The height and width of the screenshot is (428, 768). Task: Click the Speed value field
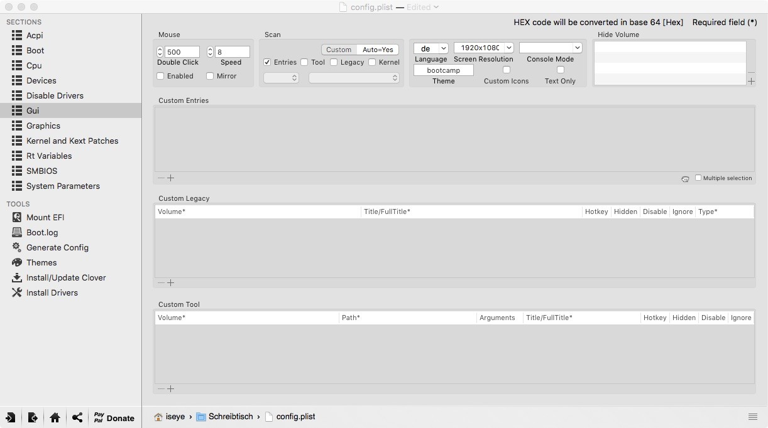tap(233, 52)
